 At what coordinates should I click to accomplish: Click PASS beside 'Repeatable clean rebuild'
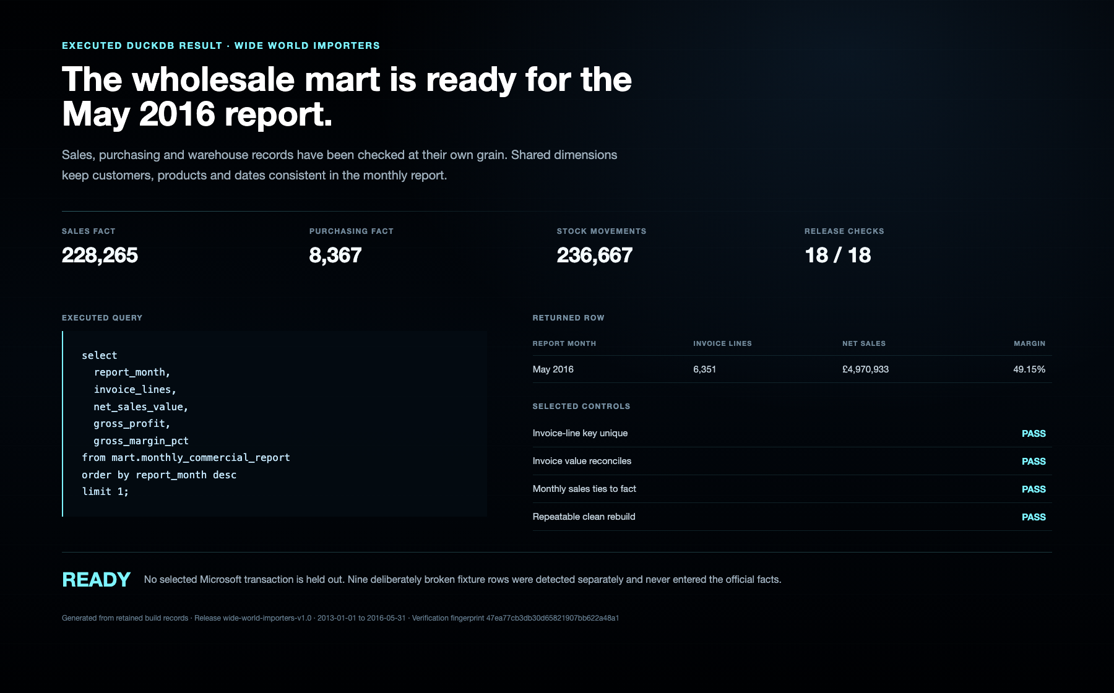(1034, 517)
